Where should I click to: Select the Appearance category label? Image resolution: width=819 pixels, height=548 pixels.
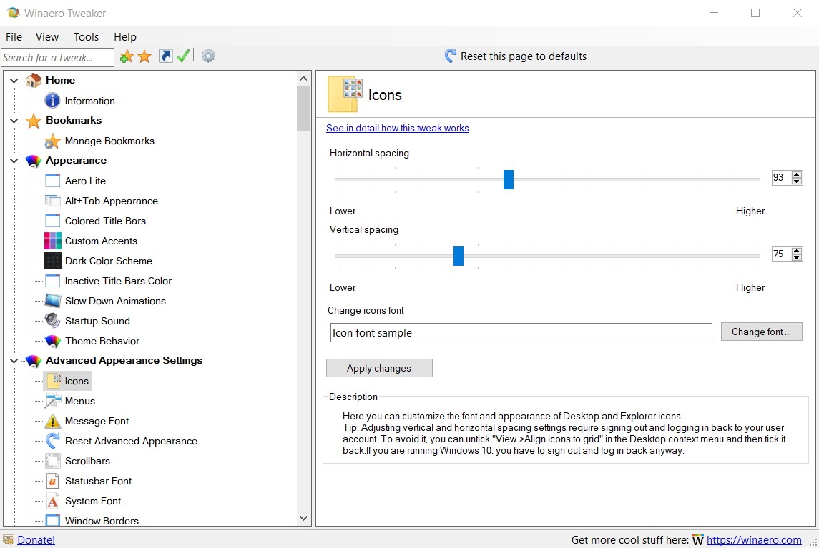[x=77, y=161]
